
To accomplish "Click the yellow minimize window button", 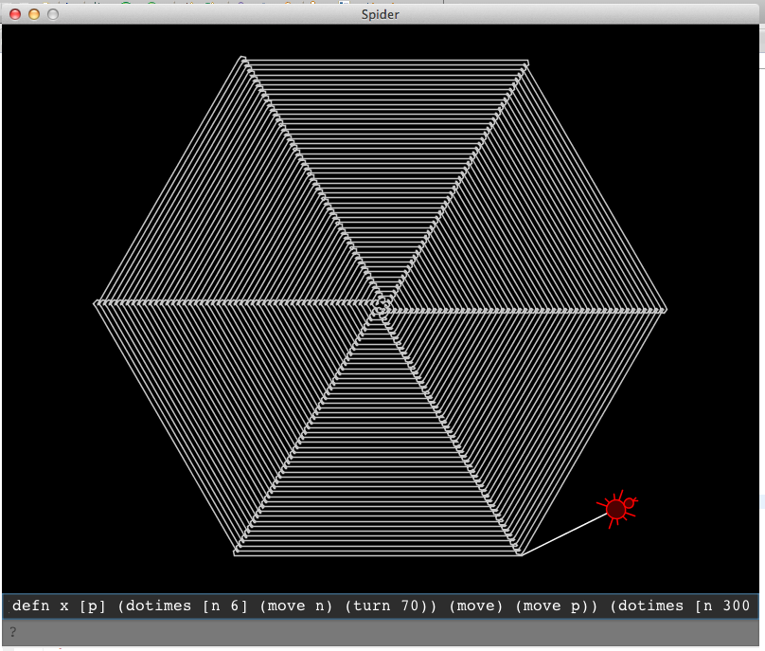I will click(34, 14).
